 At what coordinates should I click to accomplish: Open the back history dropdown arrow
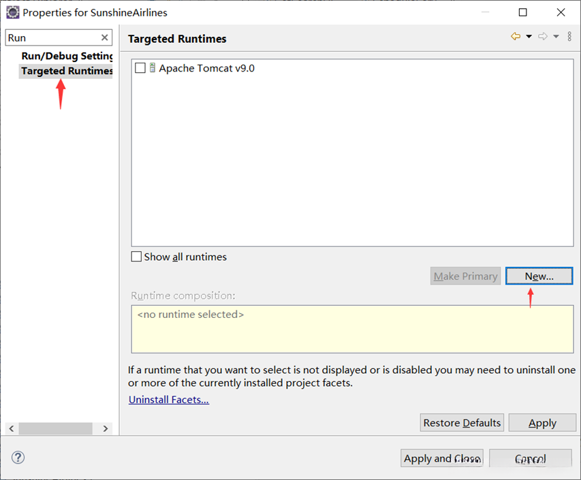tap(529, 37)
